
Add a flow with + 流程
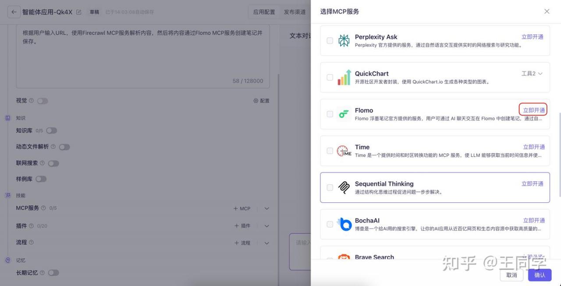[x=242, y=243]
